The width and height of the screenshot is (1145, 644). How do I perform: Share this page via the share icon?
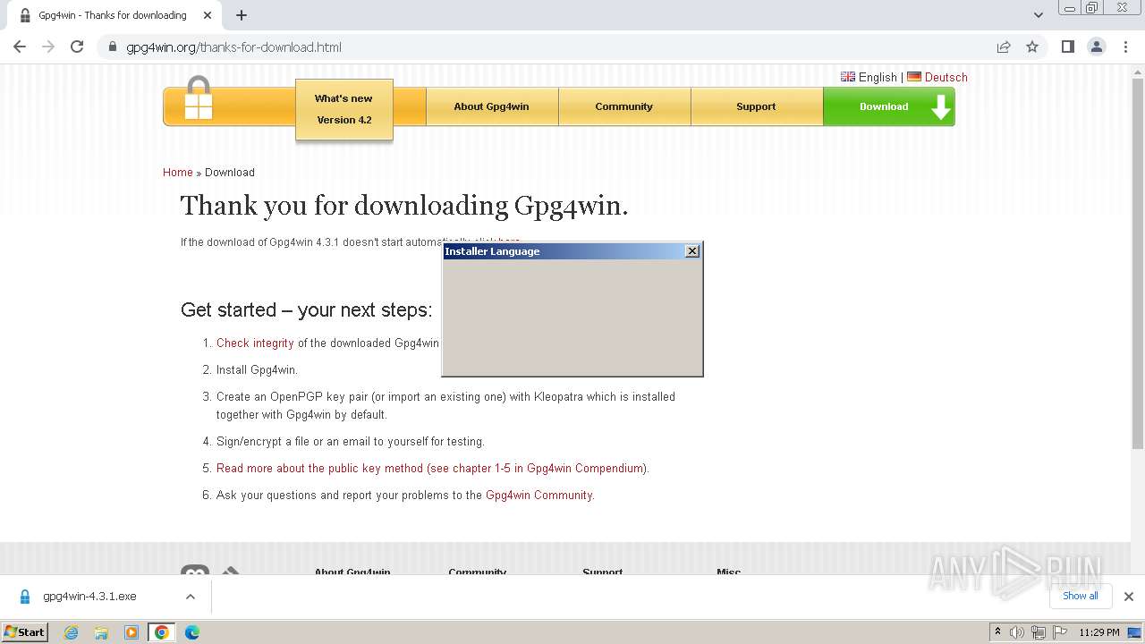[x=1004, y=47]
